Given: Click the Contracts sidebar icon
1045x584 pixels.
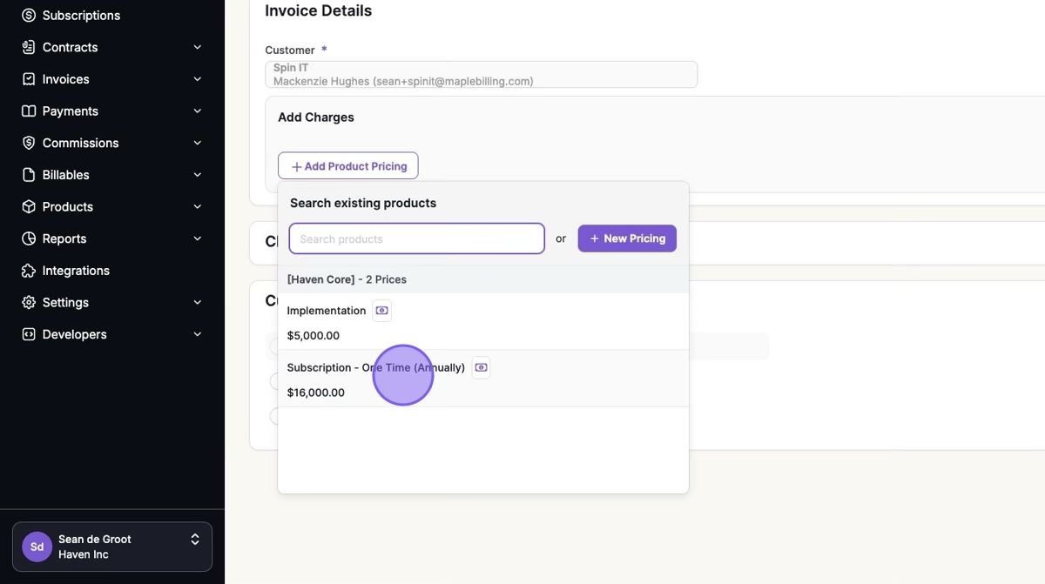Looking at the screenshot, I should [x=29, y=47].
